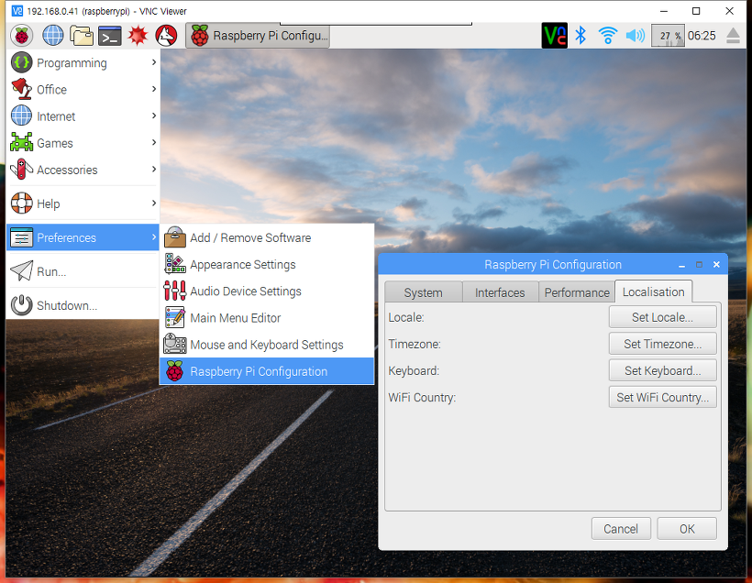Expand Help using its chevron arrow
Screen dimensions: 752x583
(x=154, y=203)
